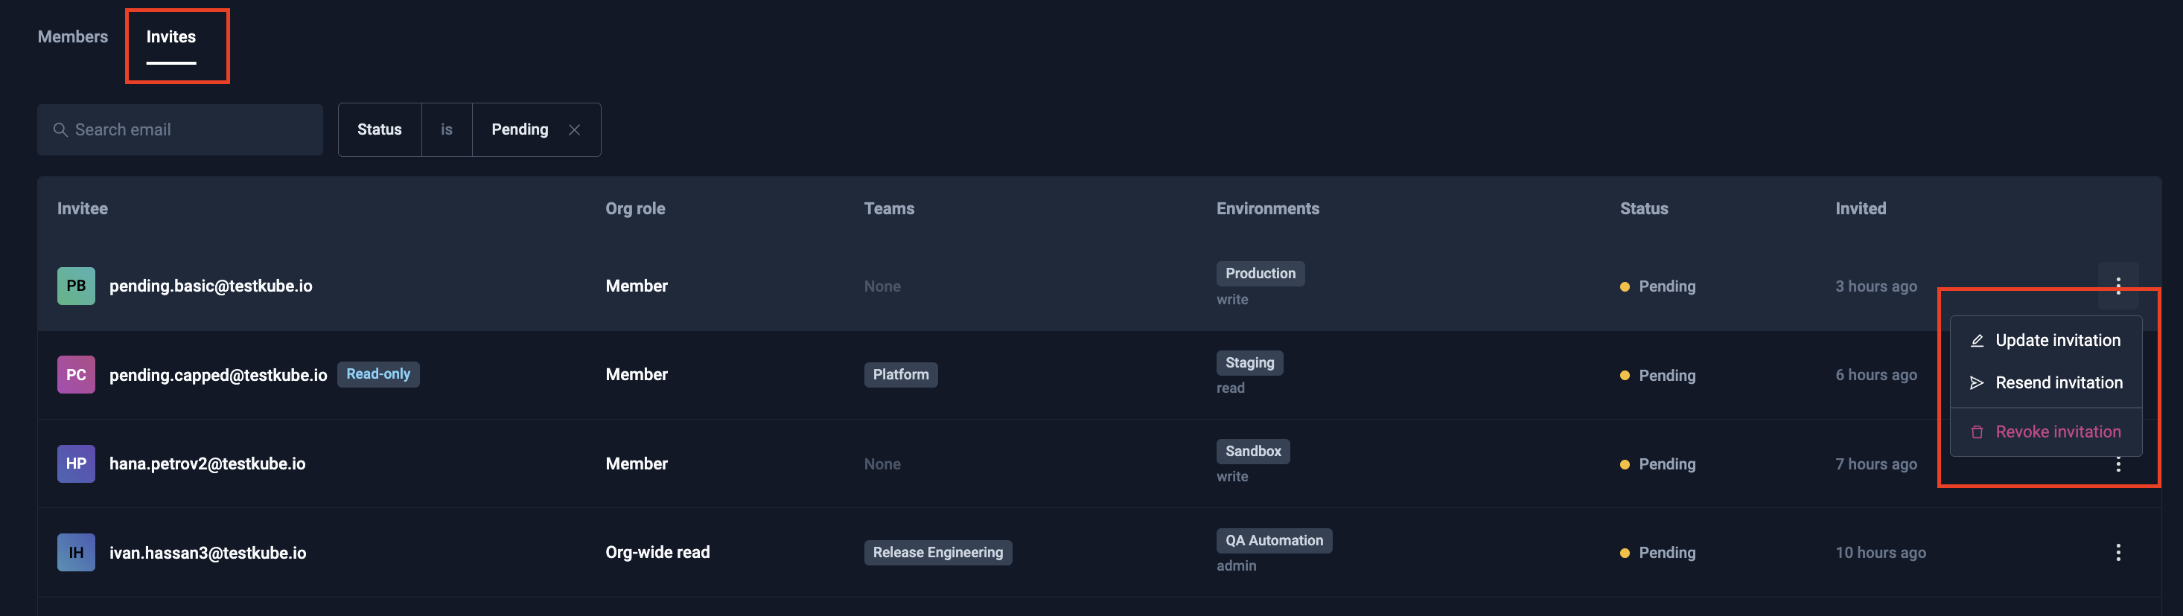Screen dimensions: 2183x616
Task: Click the Status column header
Action: coord(1644,208)
